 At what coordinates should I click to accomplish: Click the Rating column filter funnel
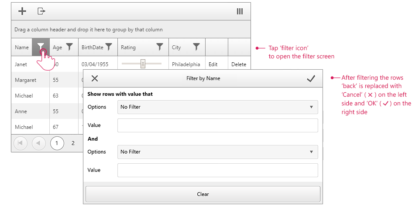click(x=160, y=47)
